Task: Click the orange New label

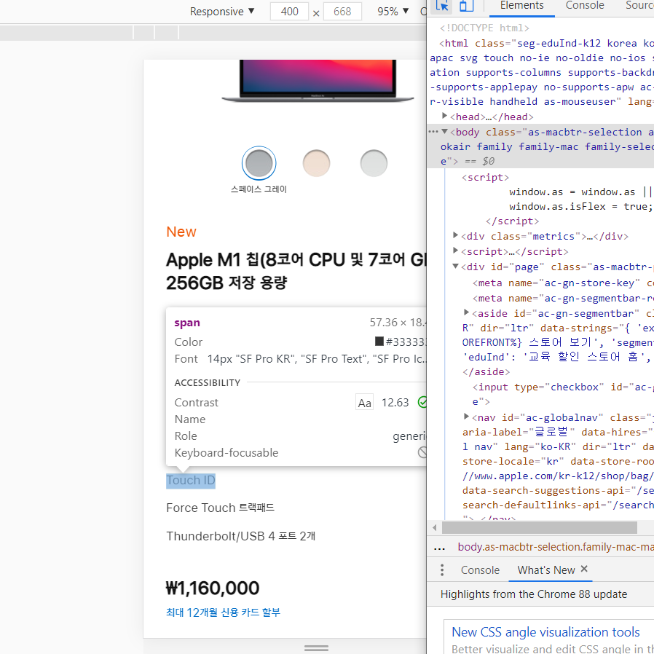Action: (x=181, y=232)
